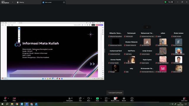The width and height of the screenshot is (189, 106).
Task: Select Elvira Dhea Ananda's video tile
Action: point(178,51)
